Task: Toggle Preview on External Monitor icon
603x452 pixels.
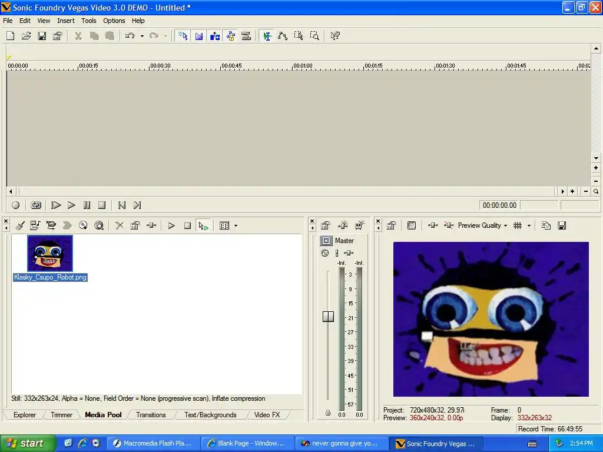Action: 412,225
